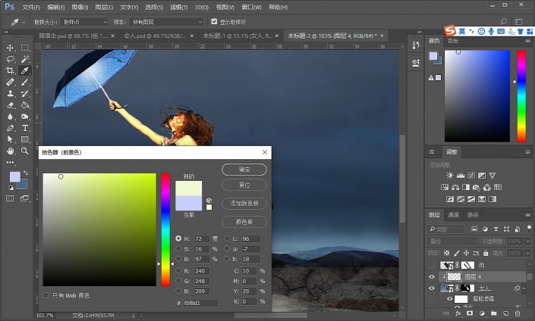
Task: Pick the Zoom magnifier tool
Action: tap(25, 151)
